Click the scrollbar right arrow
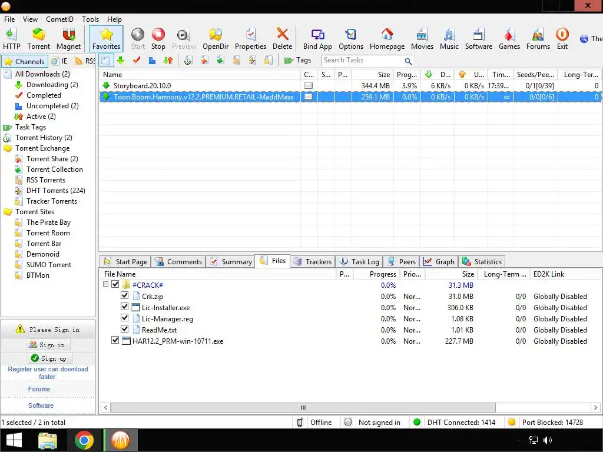 pos(595,407)
